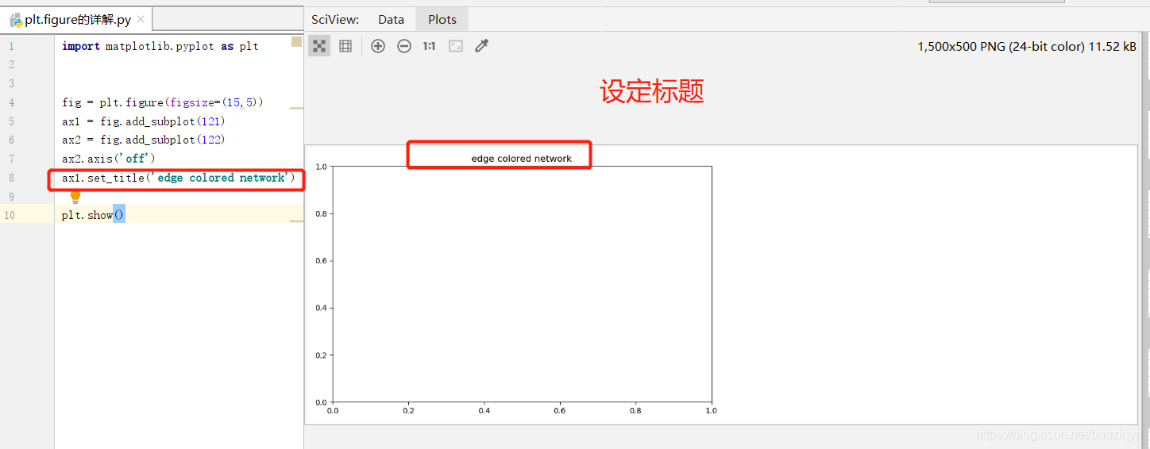Toggle the transparency chessboard icon
The width and height of the screenshot is (1150, 449).
[x=319, y=46]
